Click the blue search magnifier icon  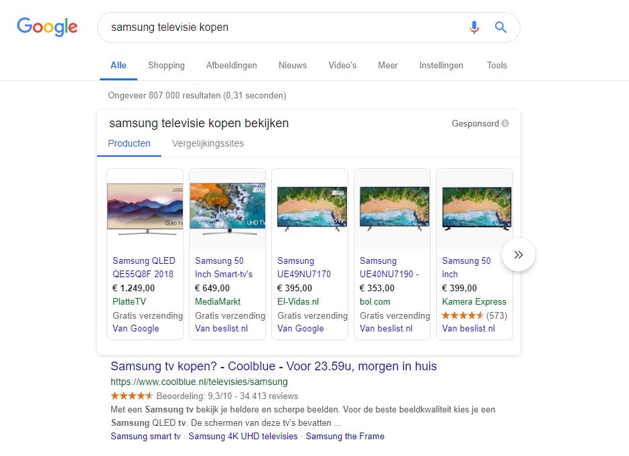pos(500,27)
